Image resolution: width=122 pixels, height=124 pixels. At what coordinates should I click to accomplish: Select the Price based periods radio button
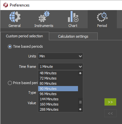click(x=10, y=83)
